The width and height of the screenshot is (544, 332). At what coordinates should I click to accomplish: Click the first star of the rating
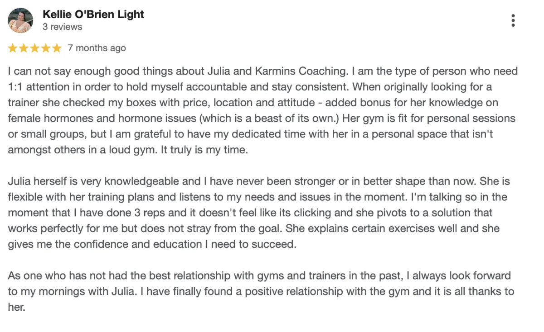click(x=13, y=48)
